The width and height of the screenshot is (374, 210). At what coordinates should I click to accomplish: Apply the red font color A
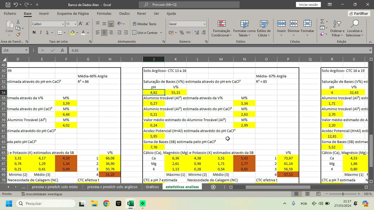(83, 33)
